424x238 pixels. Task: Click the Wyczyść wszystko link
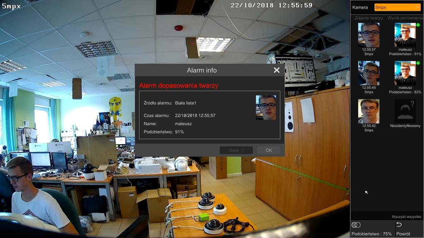(406, 217)
